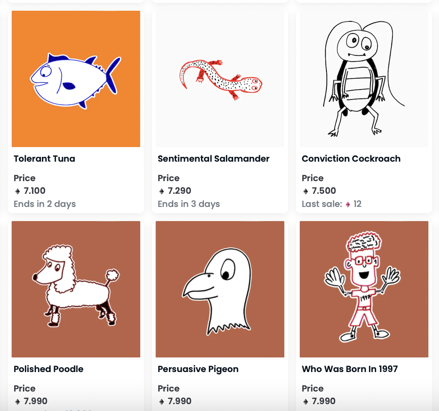The image size is (439, 411).
Task: Click the Conviction Cockroach title
Action: click(351, 159)
